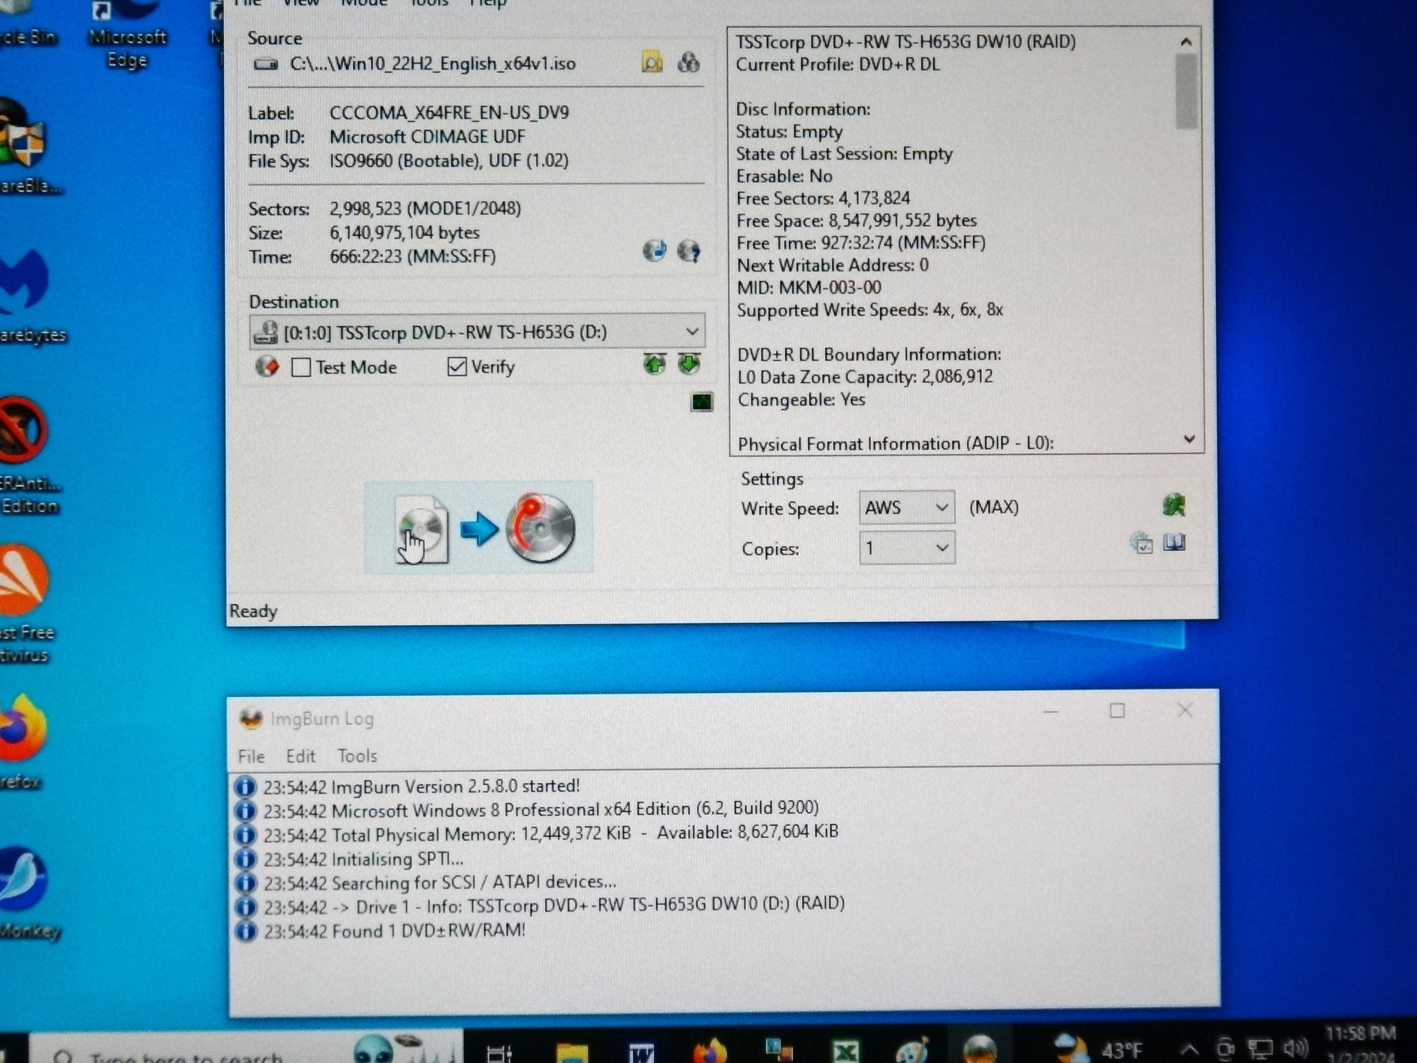Click the Browse for a file folder icon
This screenshot has height=1063, width=1417.
click(652, 63)
